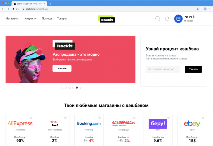This screenshot has height=146, width=213.
Task: Select active fifth carousel dot
Action: 77,88
